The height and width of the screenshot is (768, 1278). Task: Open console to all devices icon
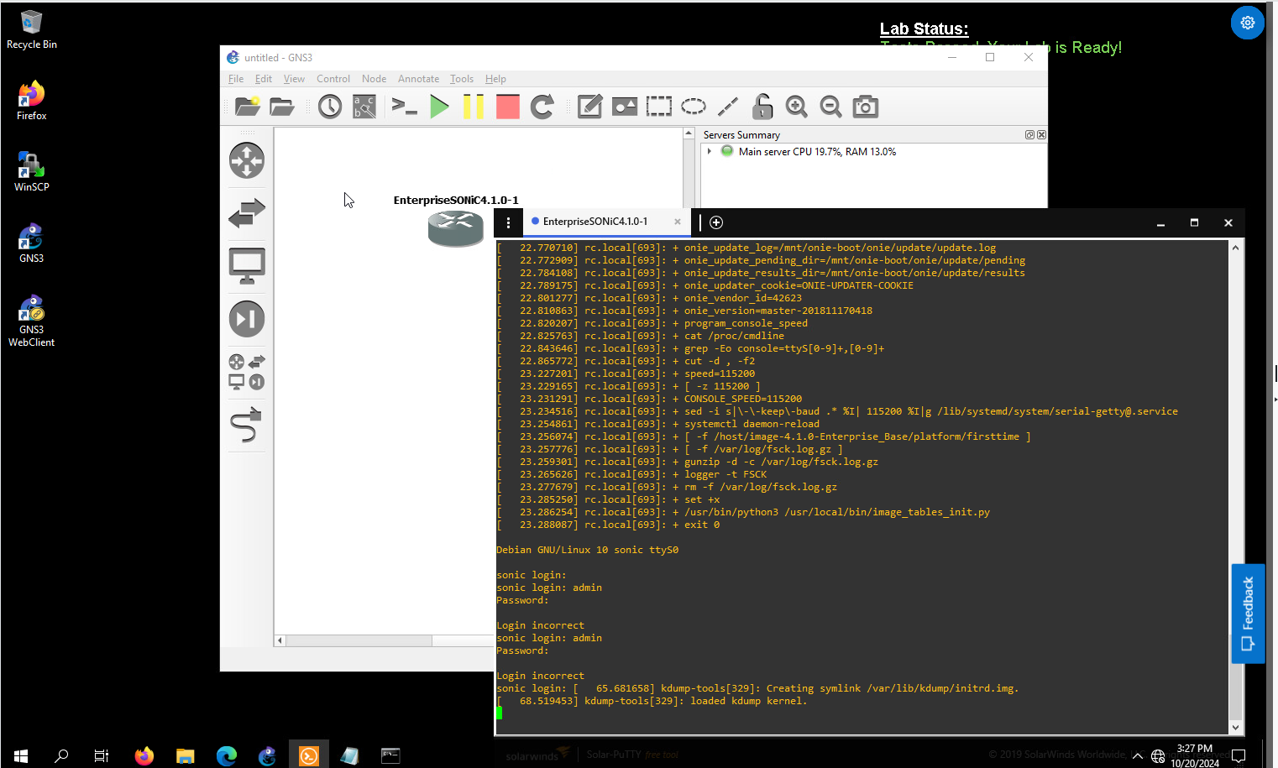(405, 107)
